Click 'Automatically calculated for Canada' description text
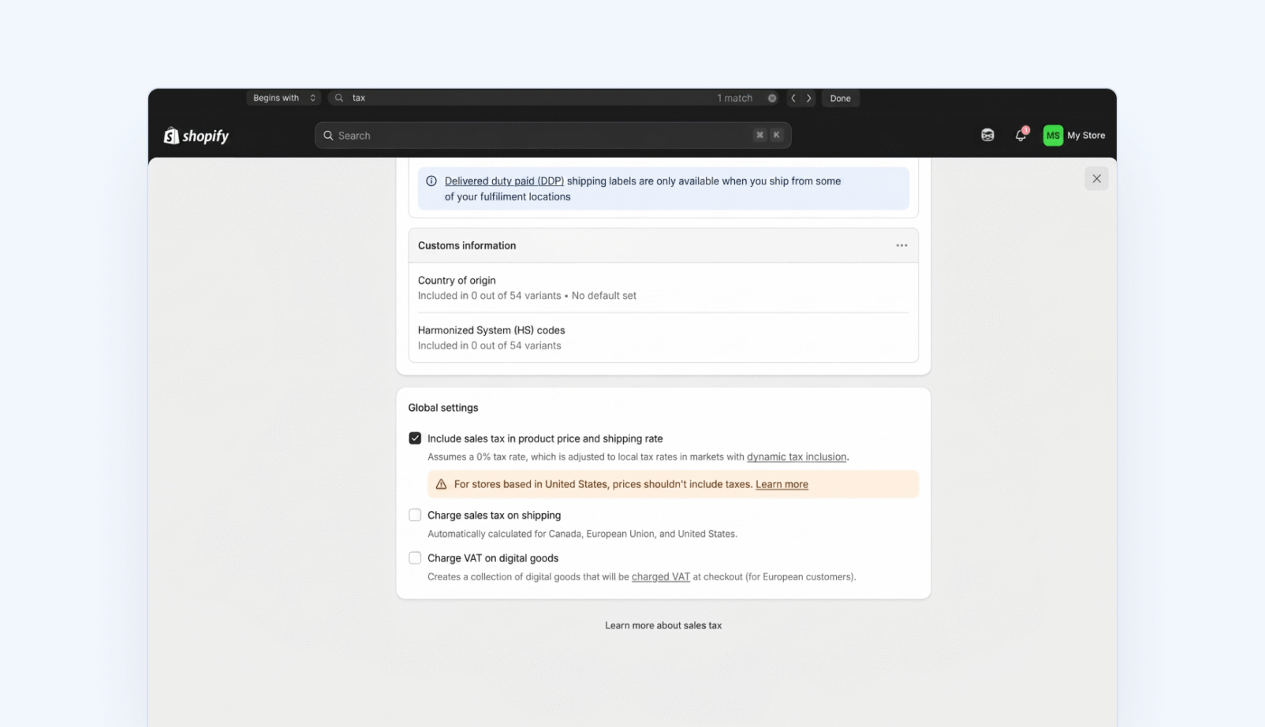 tap(582, 534)
